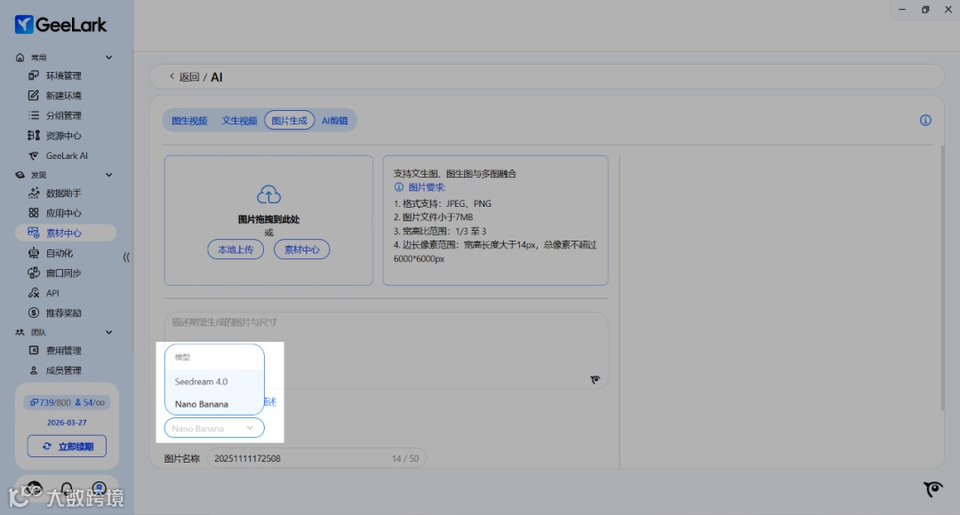Image resolution: width=960 pixels, height=515 pixels.
Task: Click the 自动化 robot icon
Action: [34, 252]
